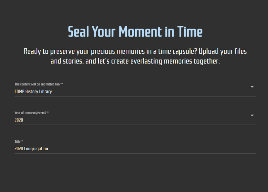Click the word Time in the heading

(x=190, y=32)
